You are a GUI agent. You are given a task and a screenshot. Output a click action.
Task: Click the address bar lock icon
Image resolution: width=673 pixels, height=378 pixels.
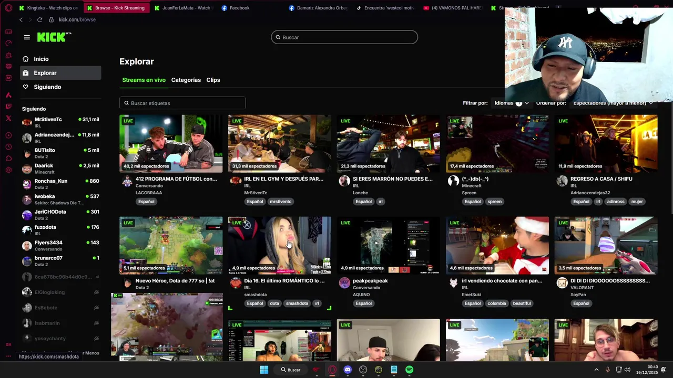51,19
